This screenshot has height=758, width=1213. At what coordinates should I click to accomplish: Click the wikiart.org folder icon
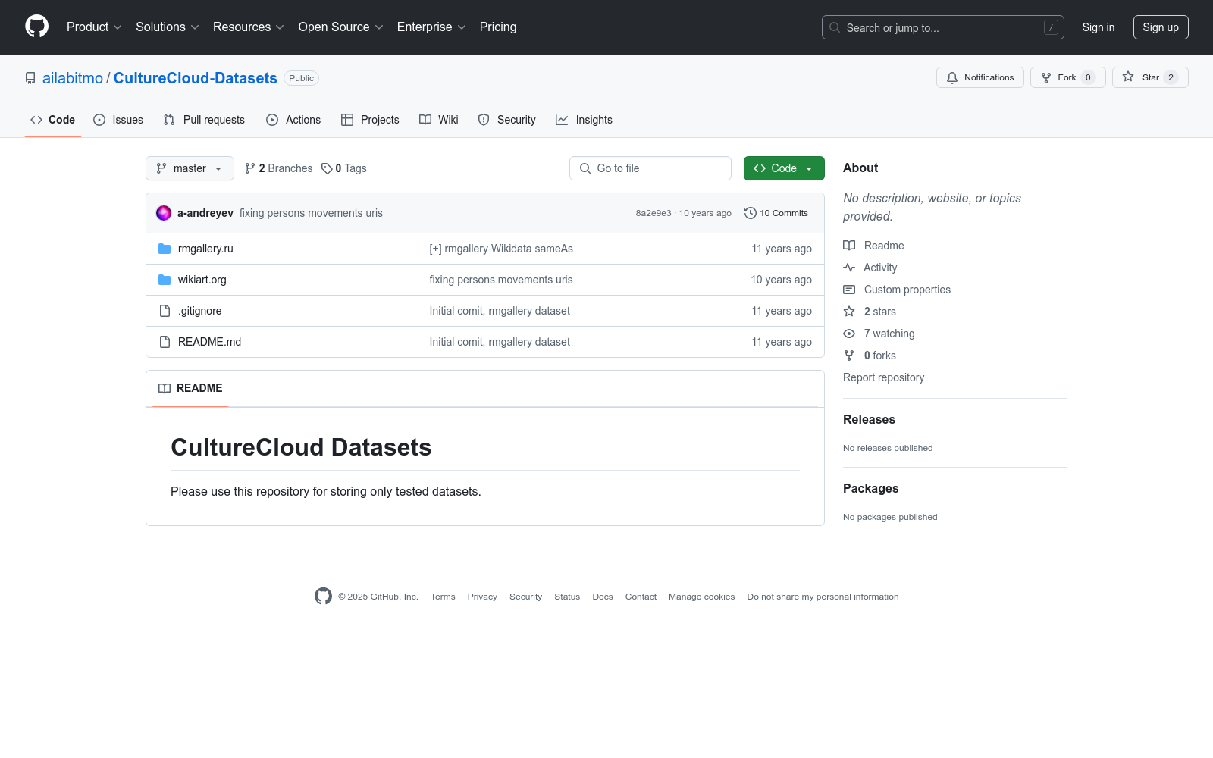pyautogui.click(x=165, y=280)
